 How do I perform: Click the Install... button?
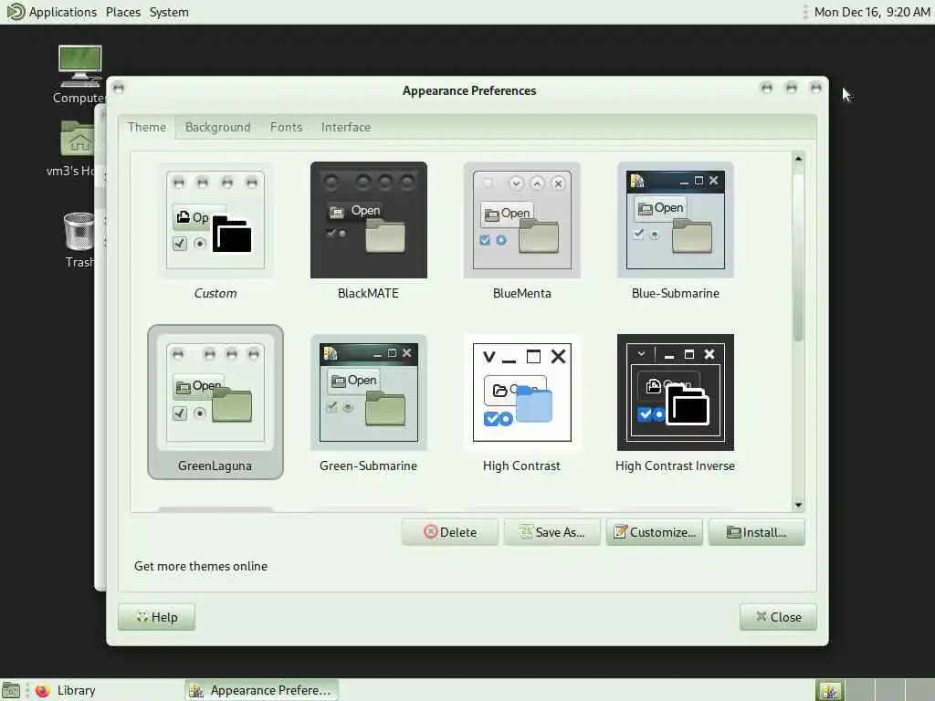(756, 532)
